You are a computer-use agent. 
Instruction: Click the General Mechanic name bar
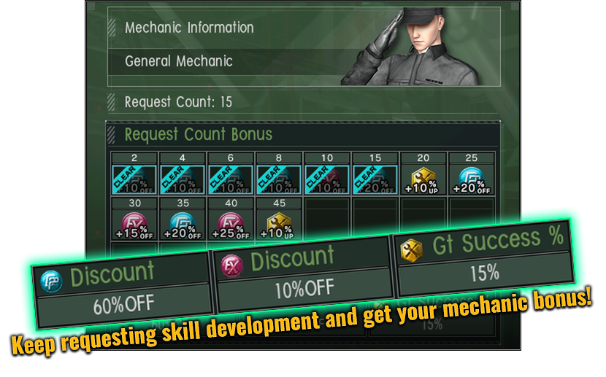[x=232, y=61]
